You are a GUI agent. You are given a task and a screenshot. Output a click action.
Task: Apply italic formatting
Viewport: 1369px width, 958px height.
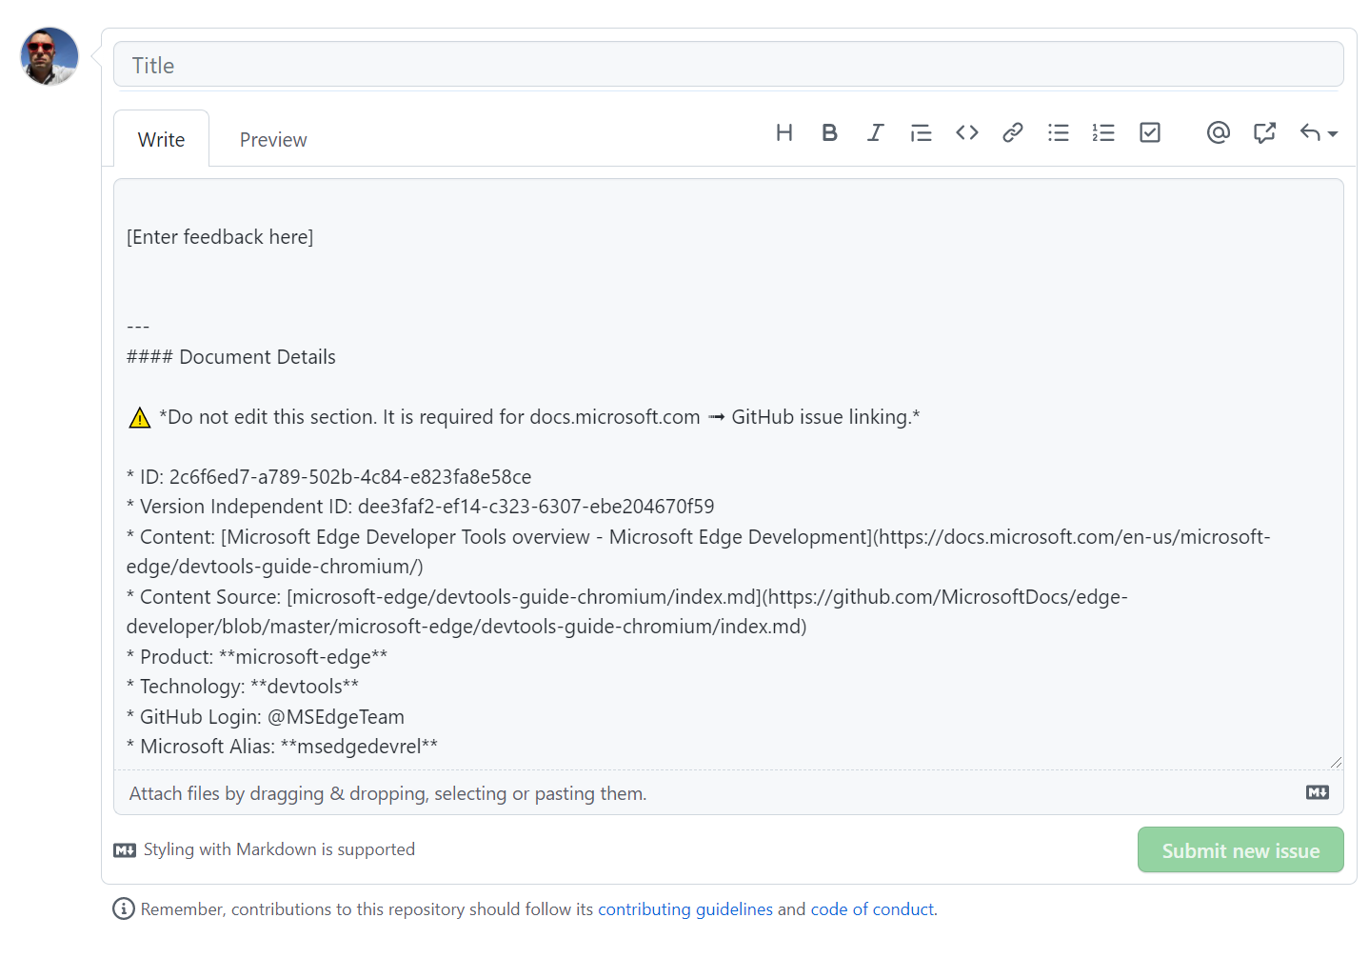pyautogui.click(x=875, y=132)
